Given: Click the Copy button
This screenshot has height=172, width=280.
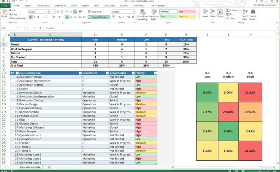Looking at the screenshot, I should pyautogui.click(x=14, y=14).
